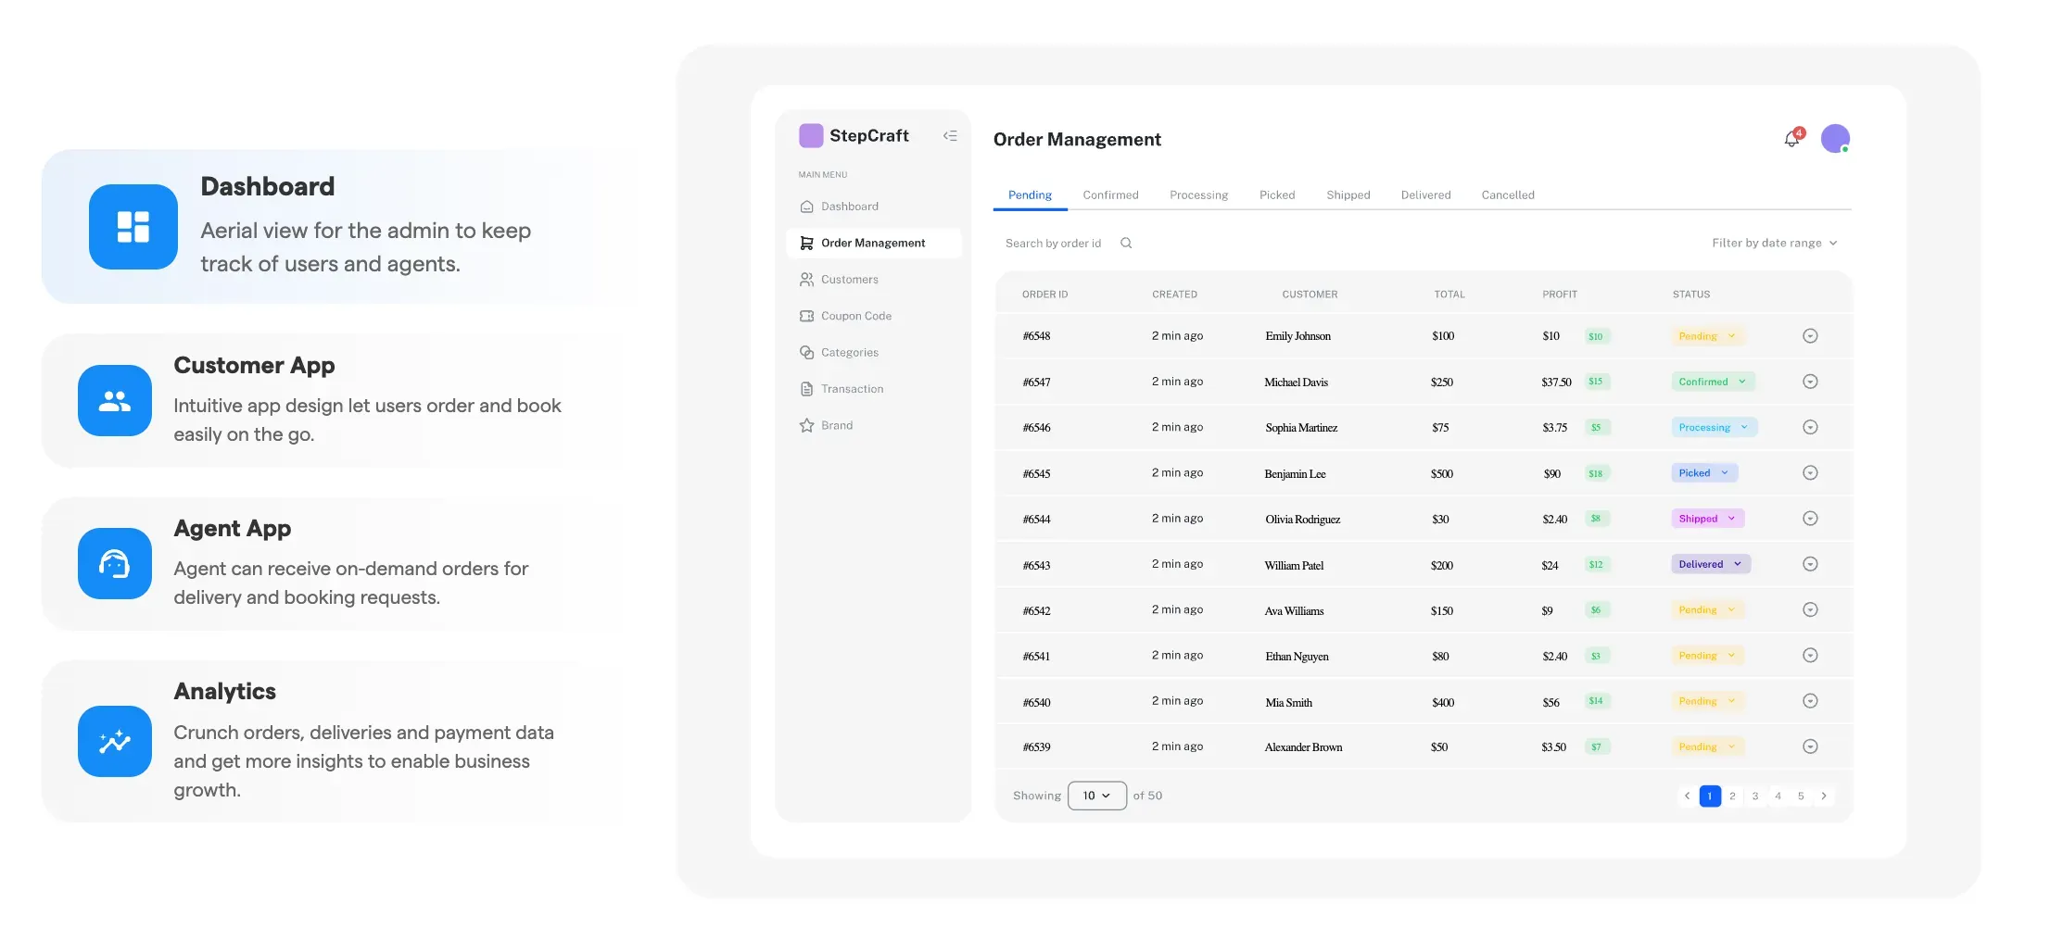The width and height of the screenshot is (2063, 928).
Task: Select Order Management in the sidebar
Action: [873, 244]
